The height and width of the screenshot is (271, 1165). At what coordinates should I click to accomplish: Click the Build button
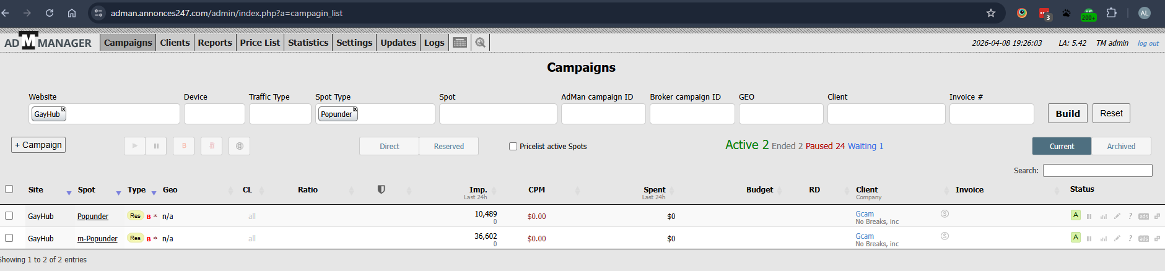pyautogui.click(x=1068, y=114)
